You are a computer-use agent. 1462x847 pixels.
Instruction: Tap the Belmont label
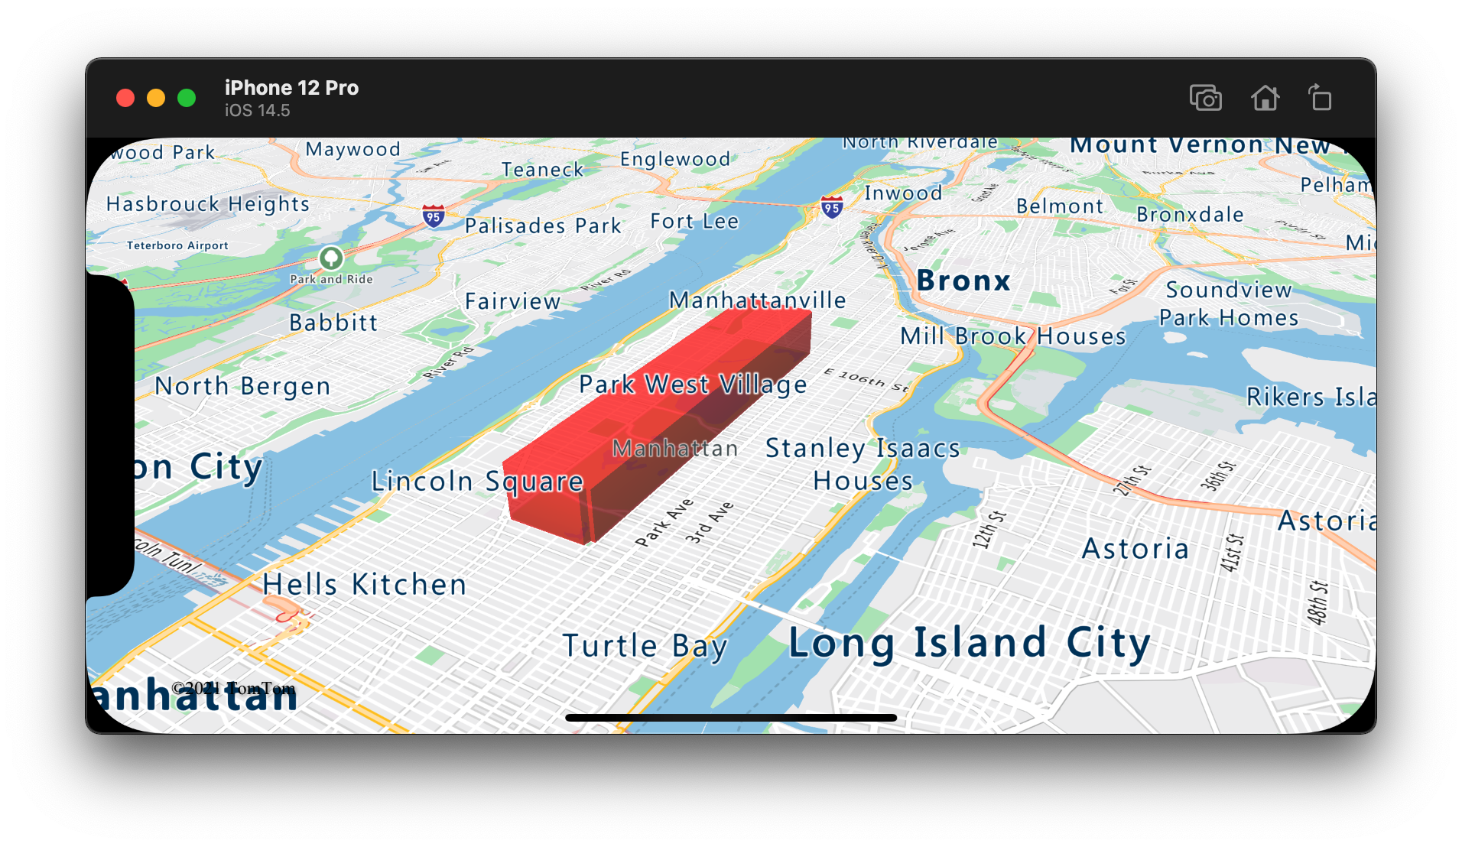[x=1060, y=206]
